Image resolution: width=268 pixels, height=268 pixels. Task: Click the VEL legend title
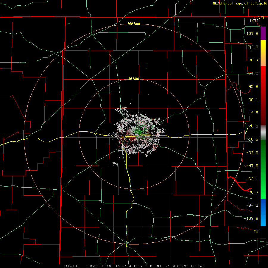(261, 18)
